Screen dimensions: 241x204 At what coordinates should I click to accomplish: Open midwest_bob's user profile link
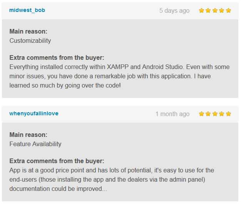(x=27, y=10)
